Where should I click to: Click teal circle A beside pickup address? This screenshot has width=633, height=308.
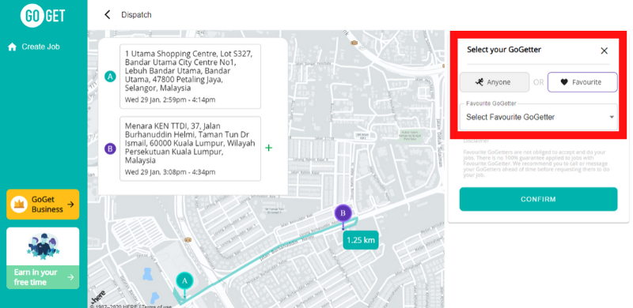point(110,76)
